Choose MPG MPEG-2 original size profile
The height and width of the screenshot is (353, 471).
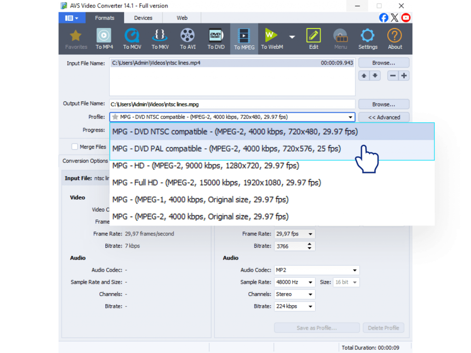coord(272,217)
